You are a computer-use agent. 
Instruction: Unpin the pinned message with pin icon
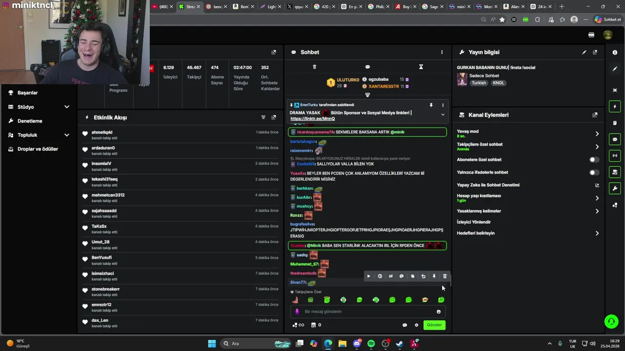coord(431,105)
